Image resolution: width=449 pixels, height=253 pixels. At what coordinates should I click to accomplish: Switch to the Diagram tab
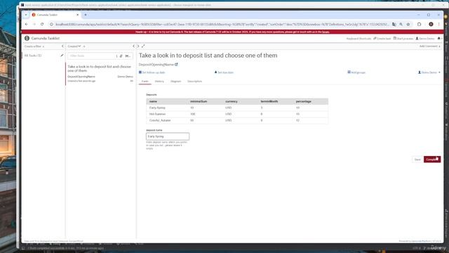176,82
